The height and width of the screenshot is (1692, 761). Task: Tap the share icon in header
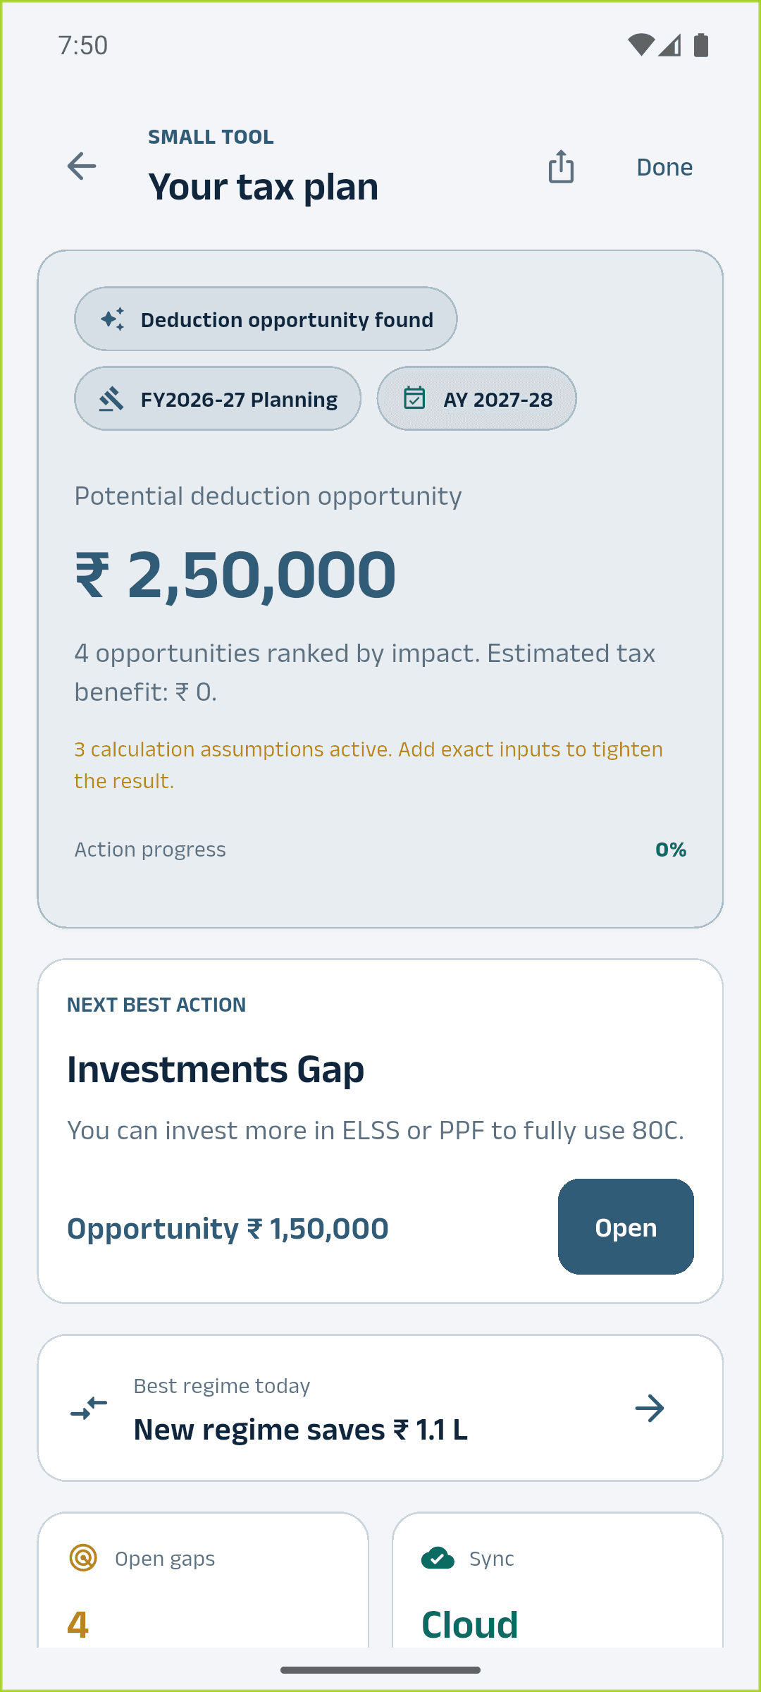click(x=561, y=166)
